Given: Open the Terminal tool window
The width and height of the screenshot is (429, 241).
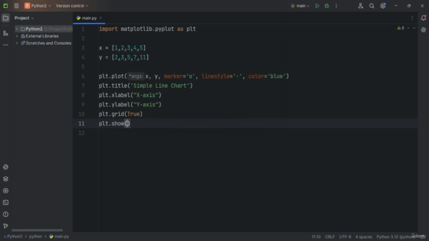Looking at the screenshot, I should (5, 202).
